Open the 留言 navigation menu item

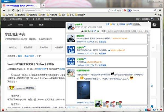click(x=31, y=25)
